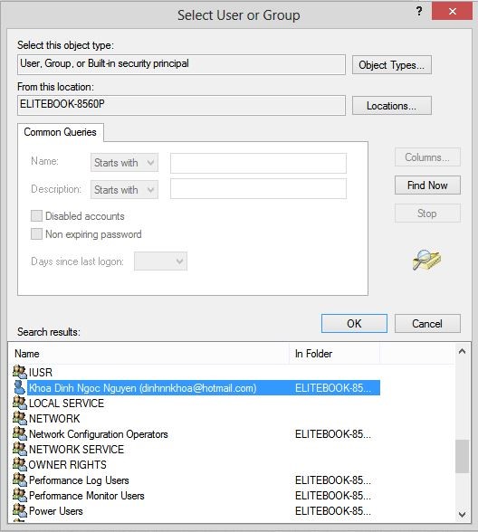Select Network Configuration Operators in results
Image resolution: width=478 pixels, height=532 pixels.
click(x=99, y=434)
